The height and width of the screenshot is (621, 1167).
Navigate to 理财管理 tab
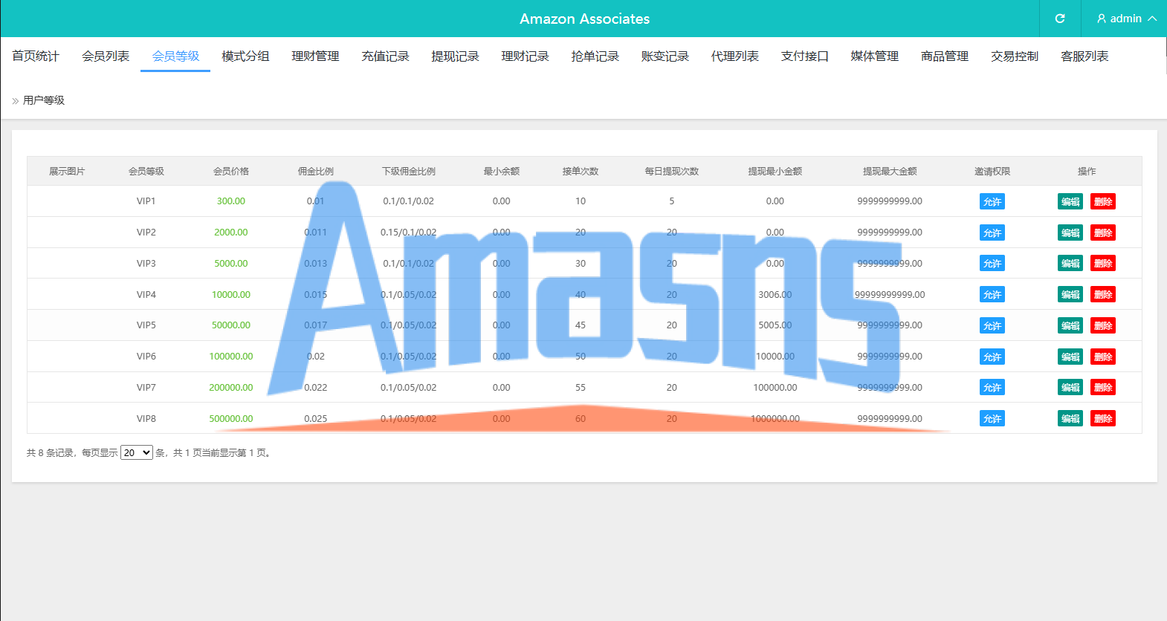(x=315, y=56)
